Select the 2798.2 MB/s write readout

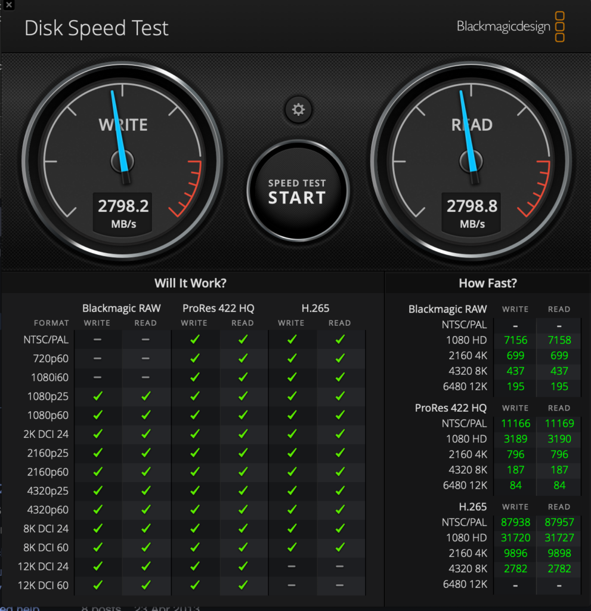(x=123, y=206)
